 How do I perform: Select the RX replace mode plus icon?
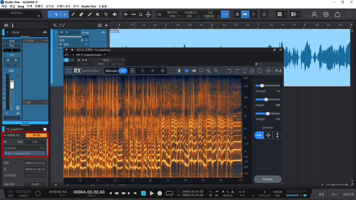tap(133, 71)
